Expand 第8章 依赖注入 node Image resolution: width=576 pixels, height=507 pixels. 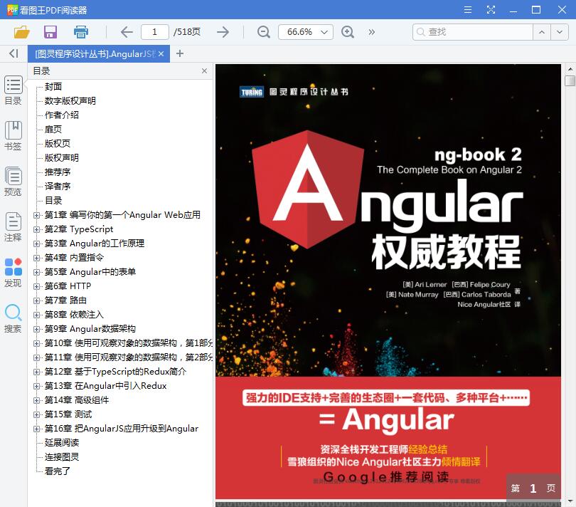click(x=36, y=315)
